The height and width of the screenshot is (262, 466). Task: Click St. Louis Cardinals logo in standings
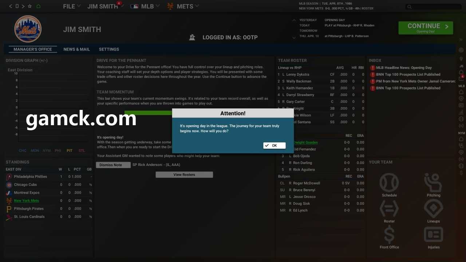coord(9,217)
